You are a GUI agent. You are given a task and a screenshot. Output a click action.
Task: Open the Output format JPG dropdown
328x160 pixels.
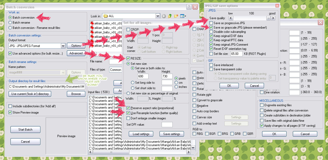coord(63,46)
